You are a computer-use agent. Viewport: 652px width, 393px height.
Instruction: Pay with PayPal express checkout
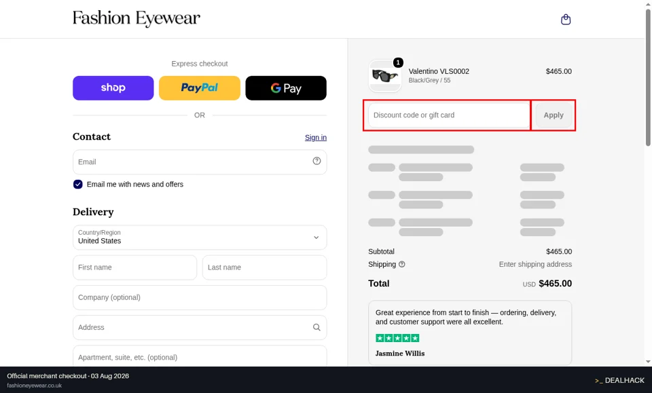coord(200,88)
